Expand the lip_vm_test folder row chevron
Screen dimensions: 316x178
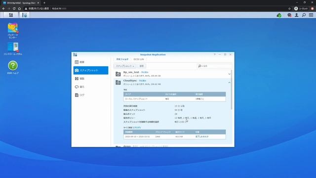pyautogui.click(x=229, y=74)
